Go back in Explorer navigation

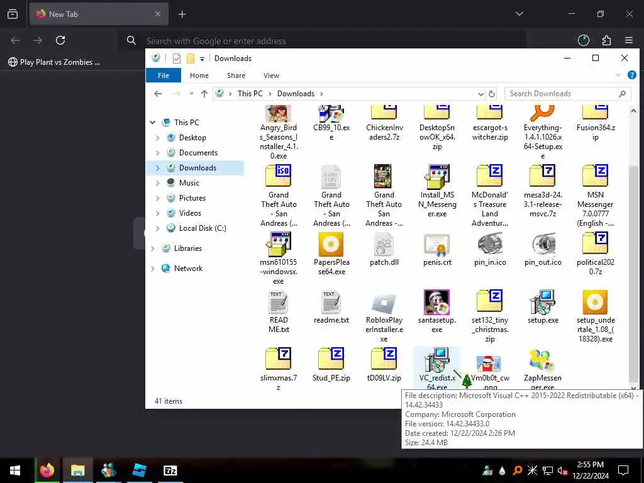point(158,94)
